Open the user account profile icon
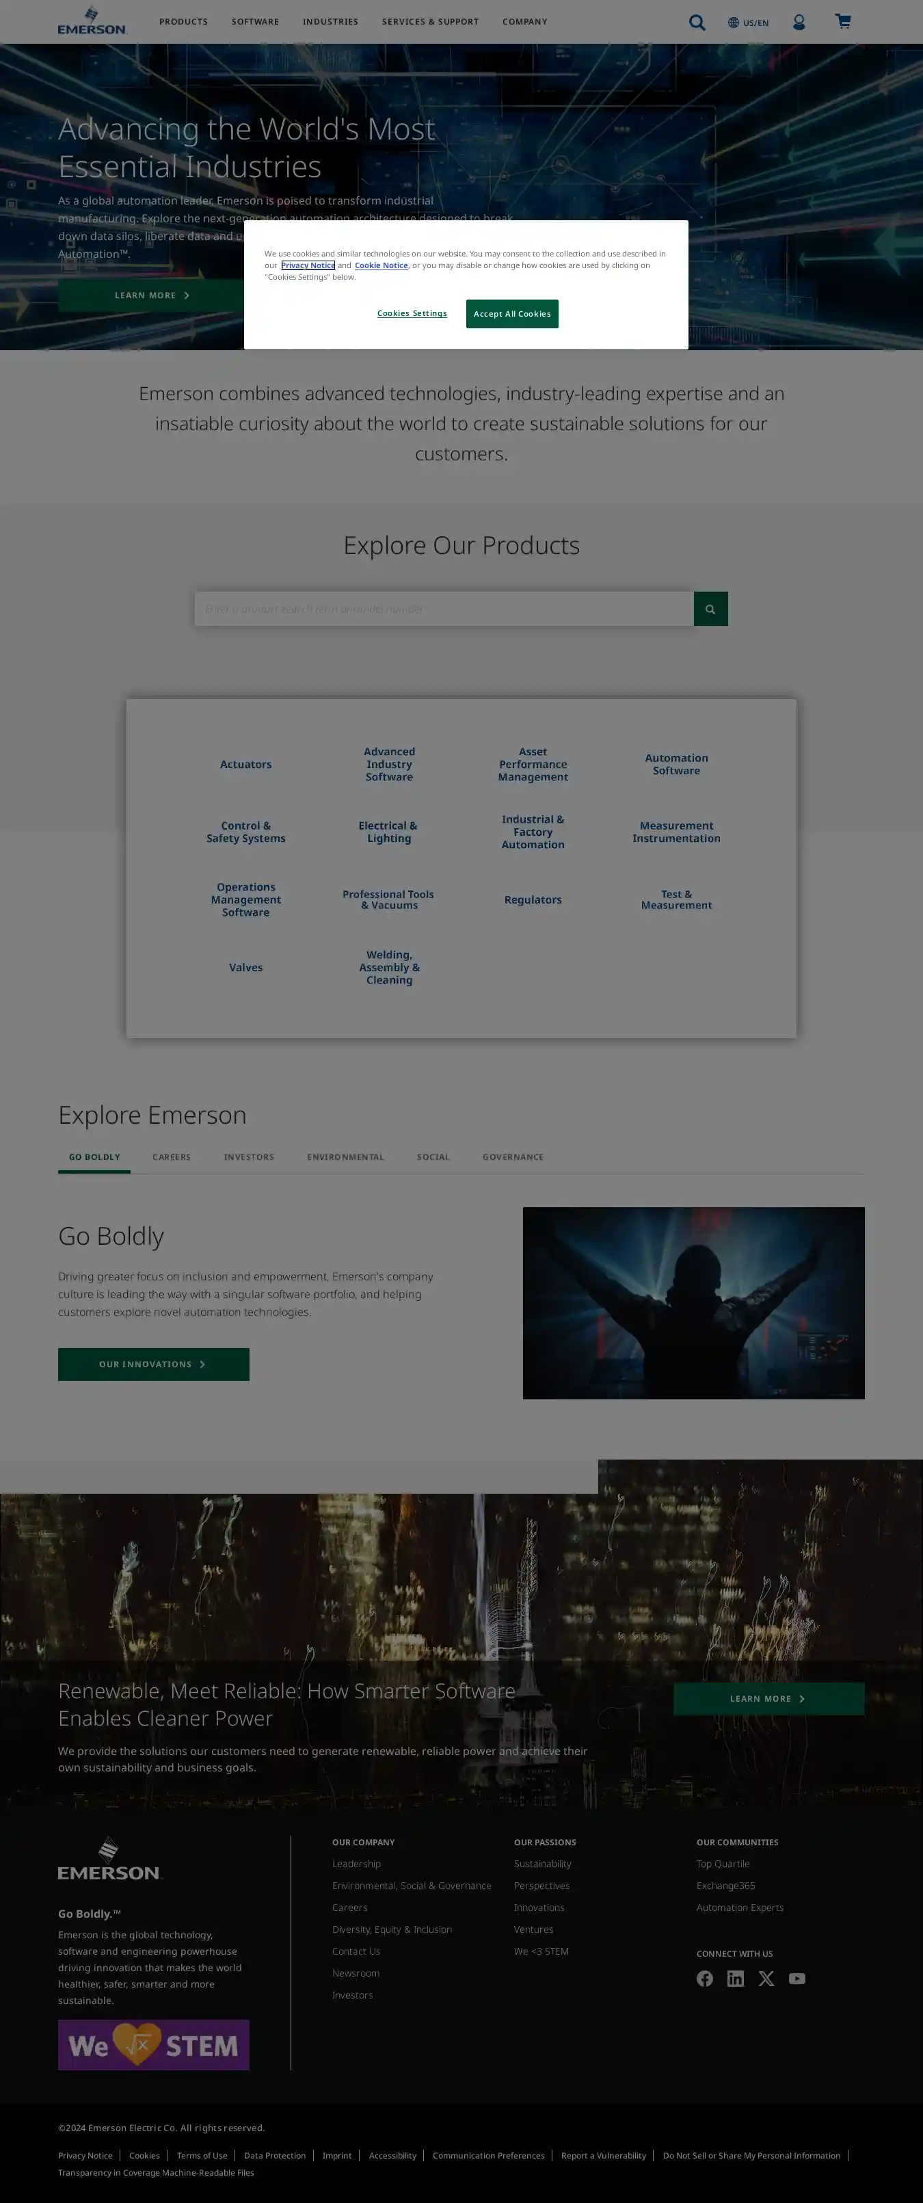 pos(799,23)
